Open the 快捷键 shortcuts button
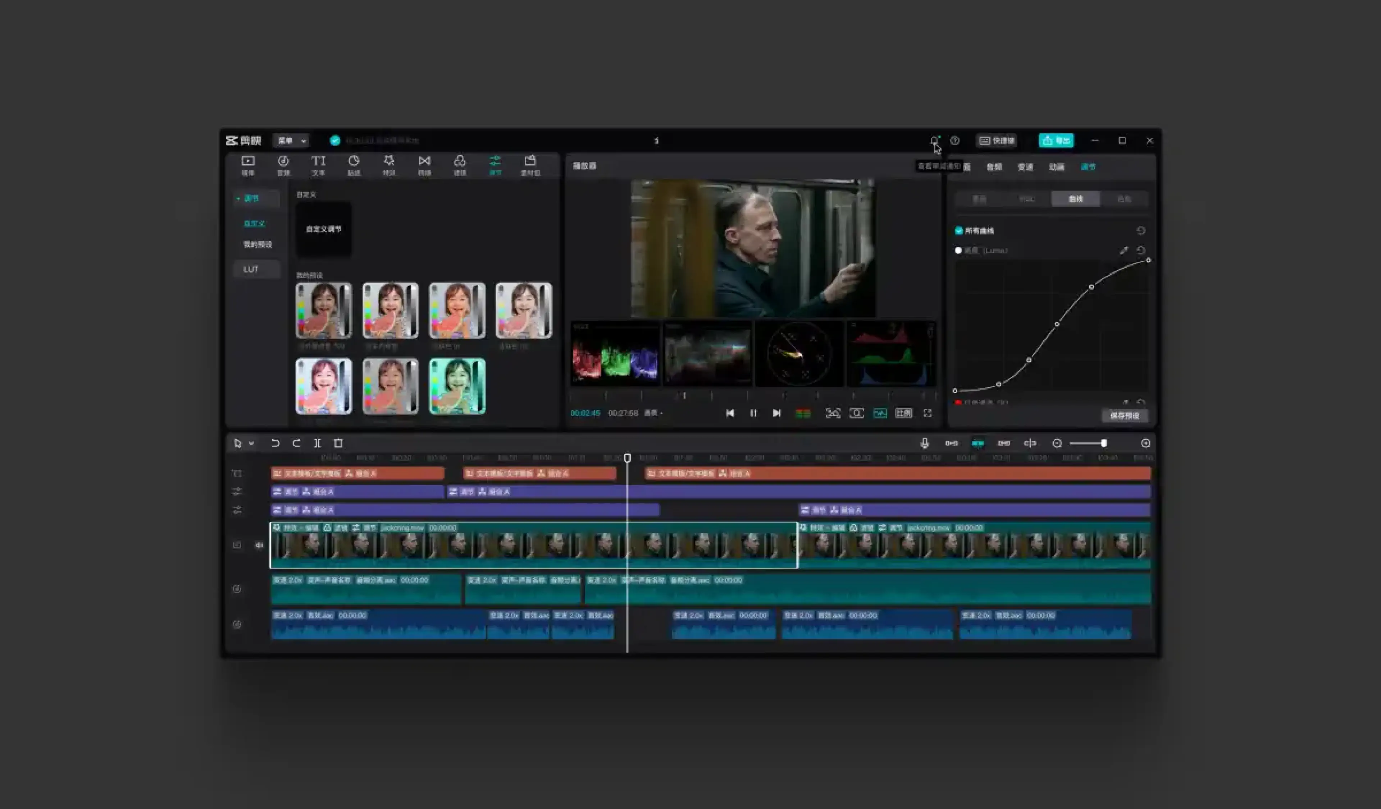Image resolution: width=1381 pixels, height=809 pixels. tap(996, 141)
